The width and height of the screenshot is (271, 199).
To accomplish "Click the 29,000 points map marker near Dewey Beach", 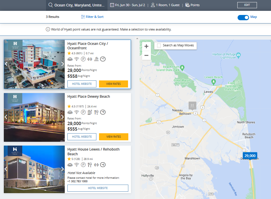I will coord(250,156).
